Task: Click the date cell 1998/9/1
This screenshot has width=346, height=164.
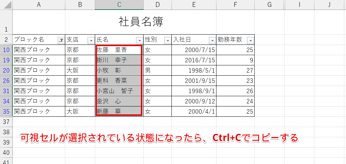Action: click(194, 91)
